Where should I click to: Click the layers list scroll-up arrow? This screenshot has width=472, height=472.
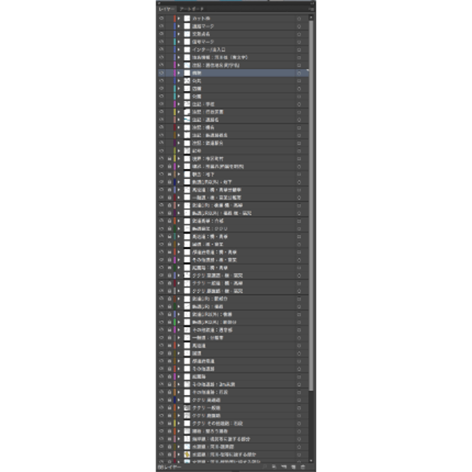(x=311, y=17)
